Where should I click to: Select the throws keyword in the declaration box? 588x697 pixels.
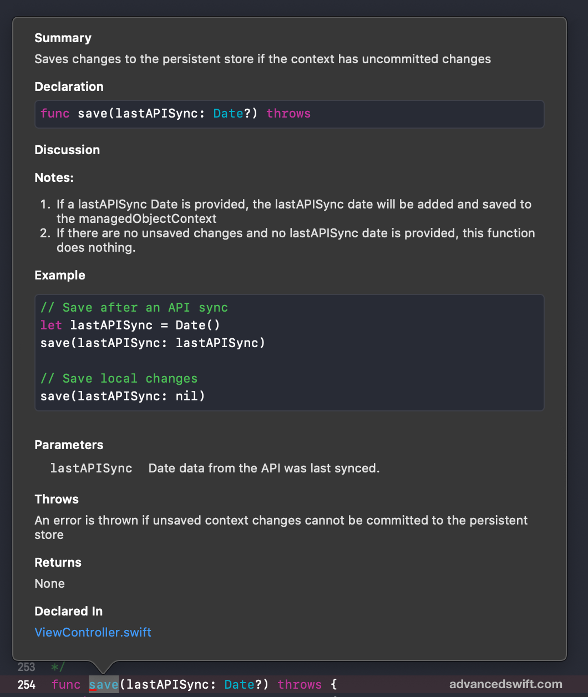pyautogui.click(x=288, y=114)
